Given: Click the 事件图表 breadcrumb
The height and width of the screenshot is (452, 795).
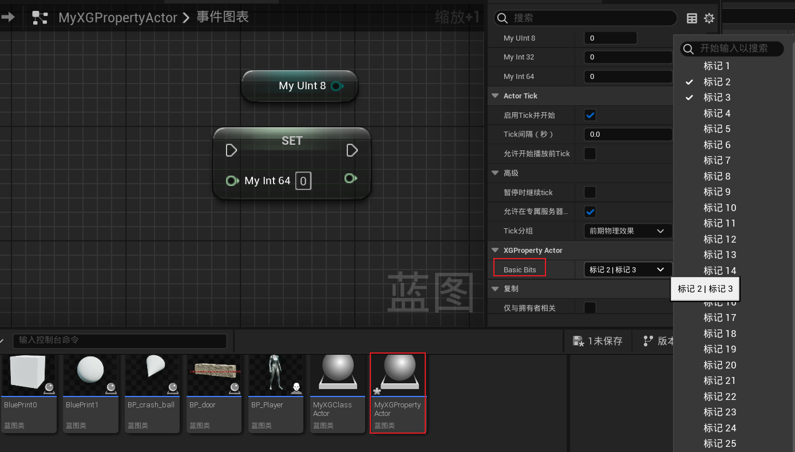Looking at the screenshot, I should pos(223,17).
